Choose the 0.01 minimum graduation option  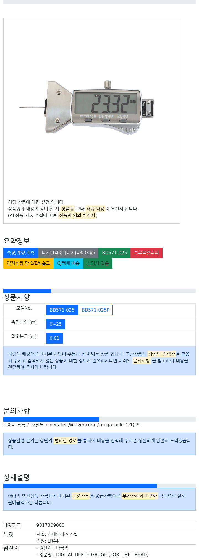pos(54,338)
